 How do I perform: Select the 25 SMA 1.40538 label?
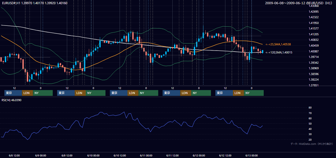tap(278, 44)
